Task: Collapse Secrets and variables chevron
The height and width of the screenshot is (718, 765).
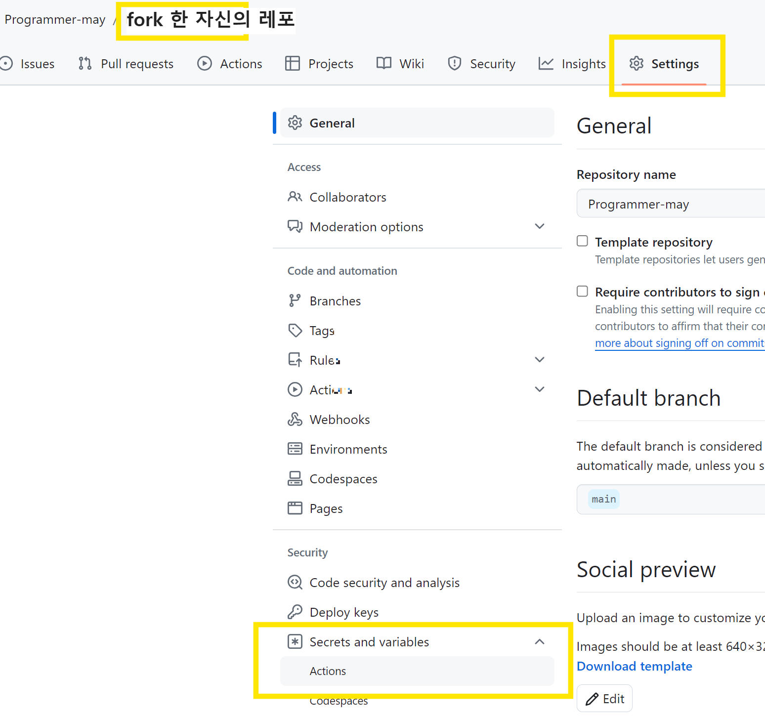Action: click(x=540, y=641)
